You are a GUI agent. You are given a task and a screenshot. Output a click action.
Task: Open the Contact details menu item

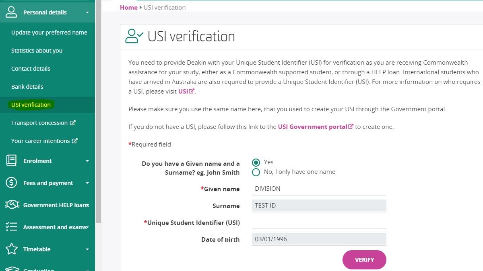[x=31, y=69]
